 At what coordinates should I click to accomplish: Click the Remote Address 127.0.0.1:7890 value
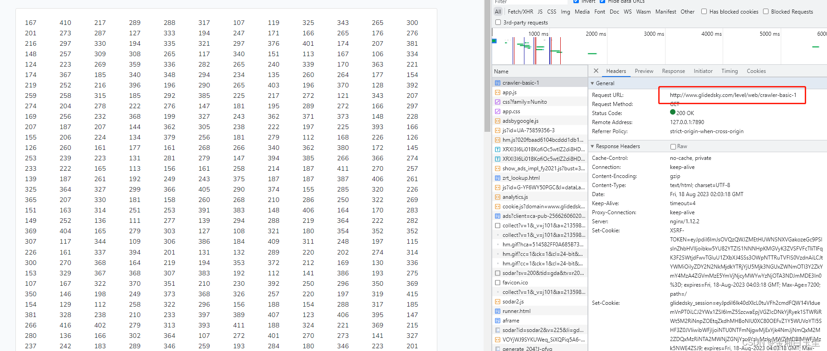coord(687,122)
